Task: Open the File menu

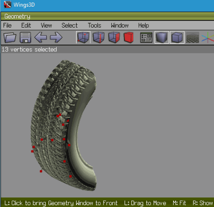Action: (x=7, y=26)
